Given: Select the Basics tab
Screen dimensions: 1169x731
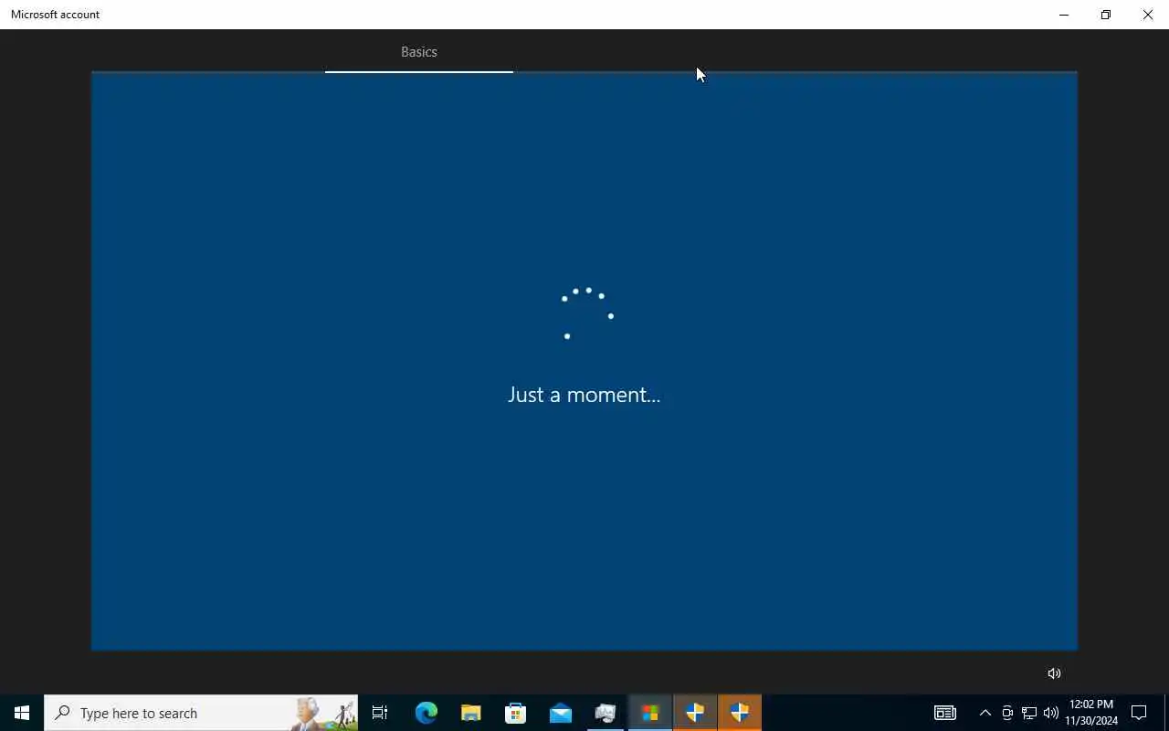Looking at the screenshot, I should click(x=419, y=52).
